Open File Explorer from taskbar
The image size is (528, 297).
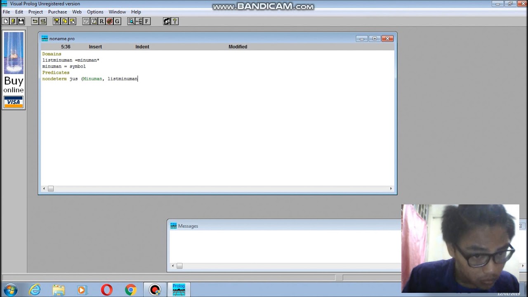pyautogui.click(x=59, y=290)
